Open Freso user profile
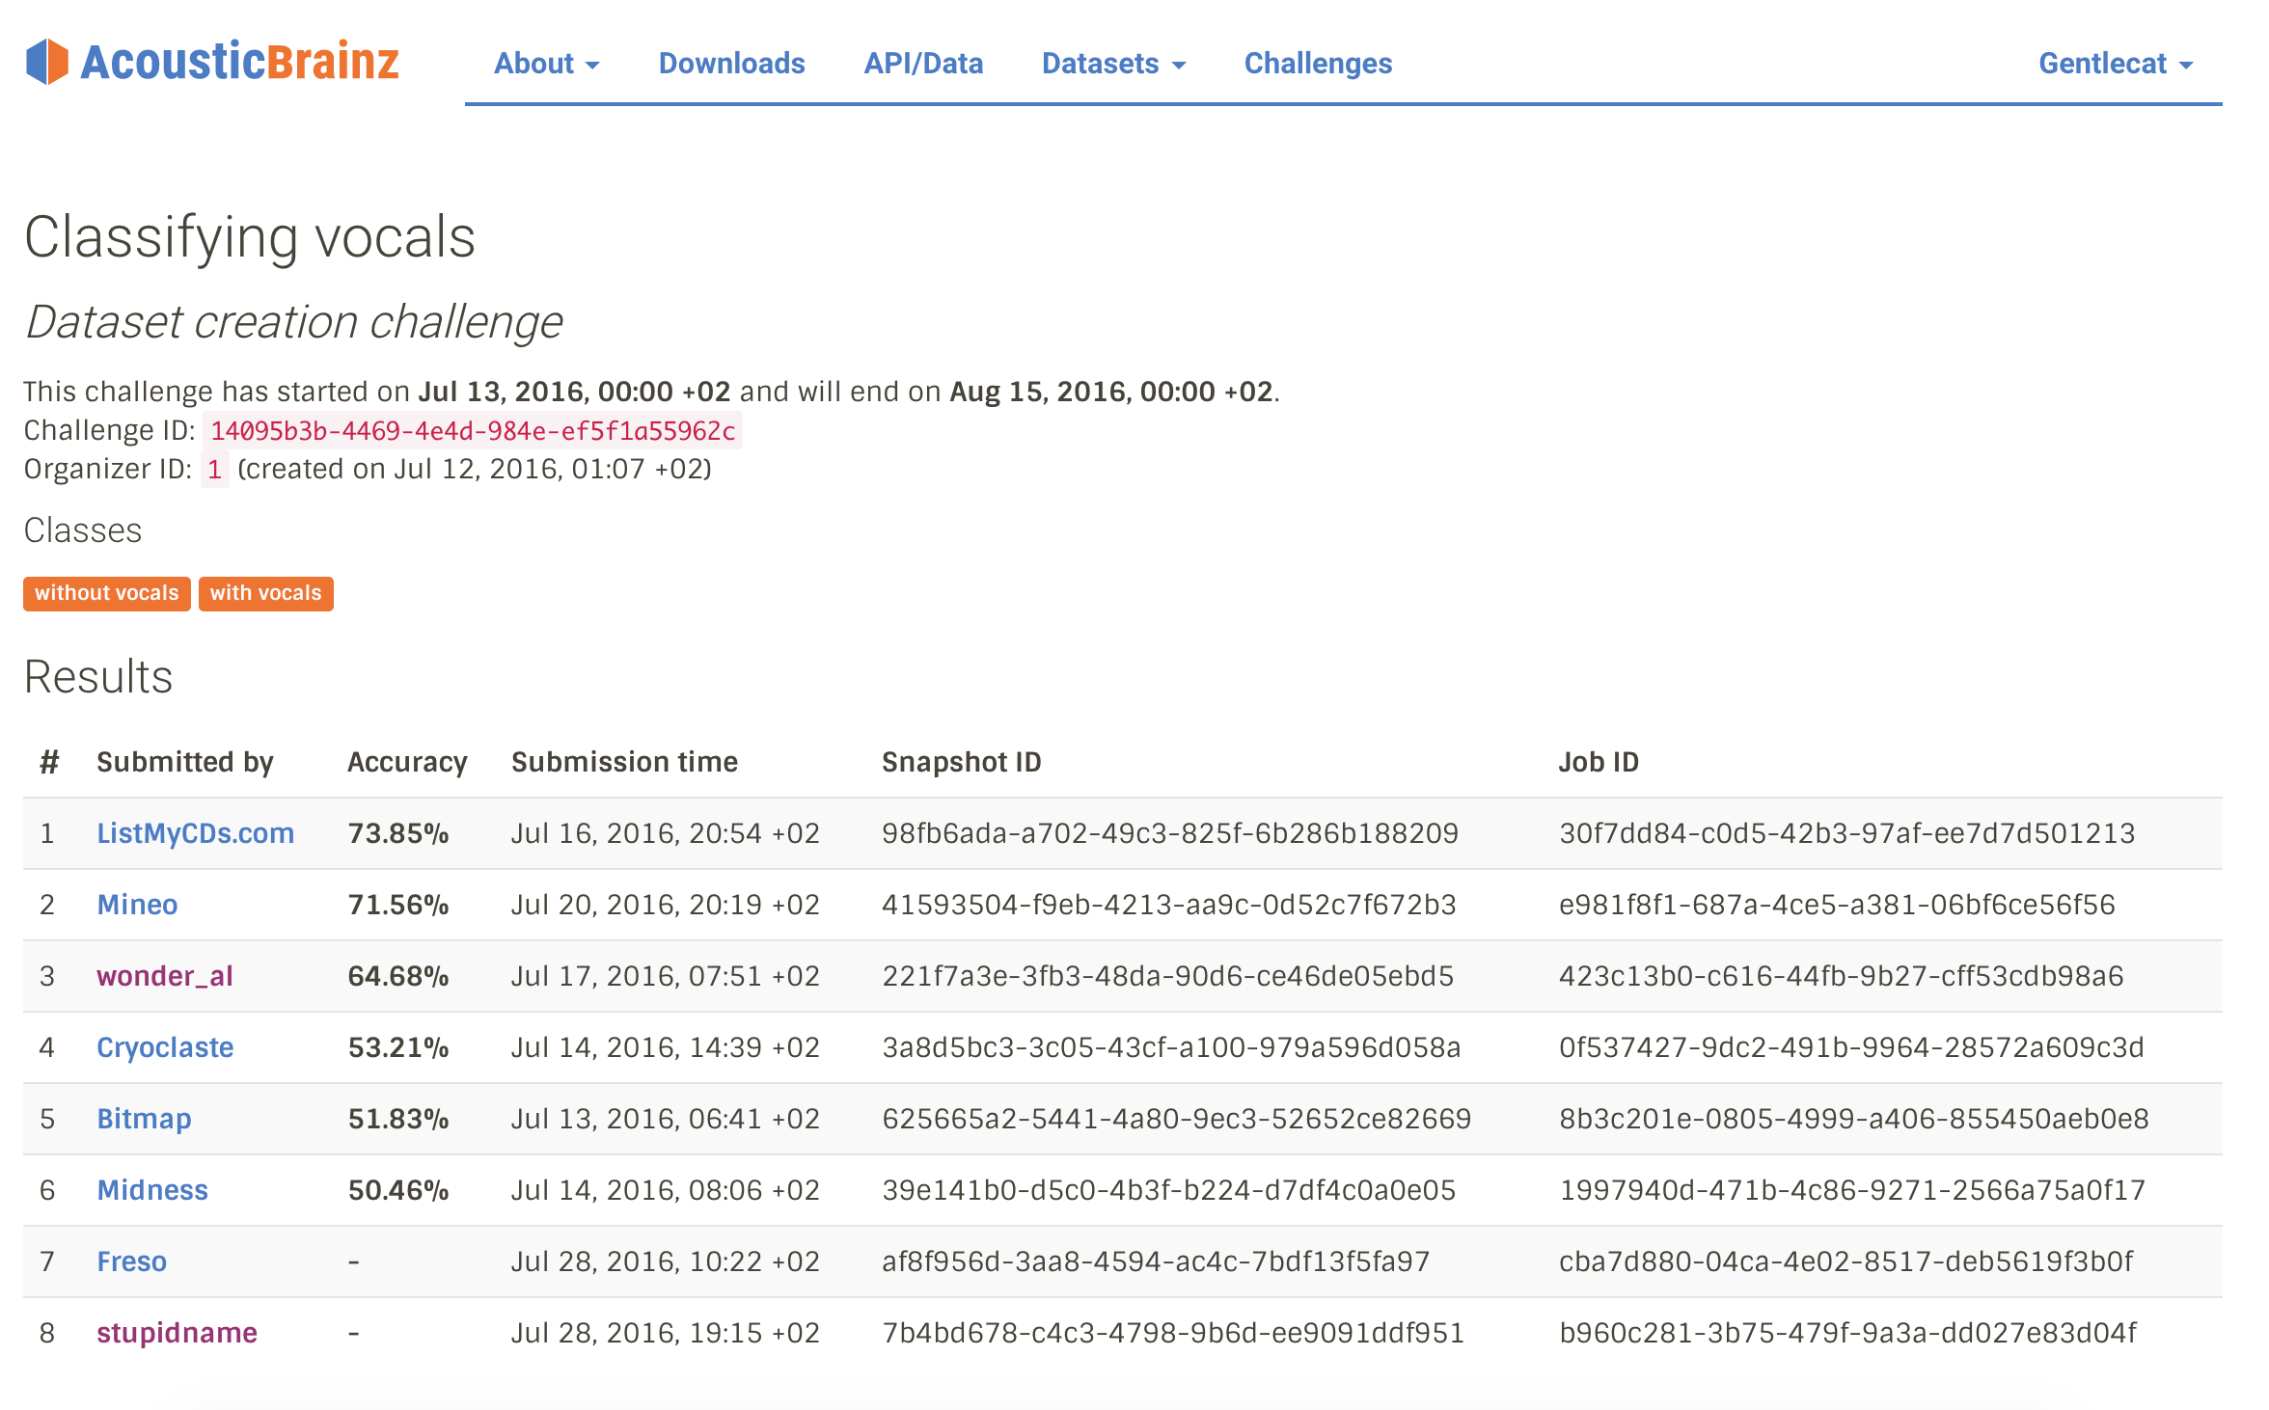2269x1410 pixels. (131, 1261)
